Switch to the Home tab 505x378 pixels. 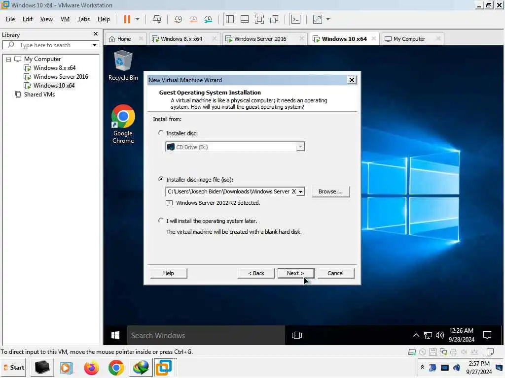click(124, 39)
